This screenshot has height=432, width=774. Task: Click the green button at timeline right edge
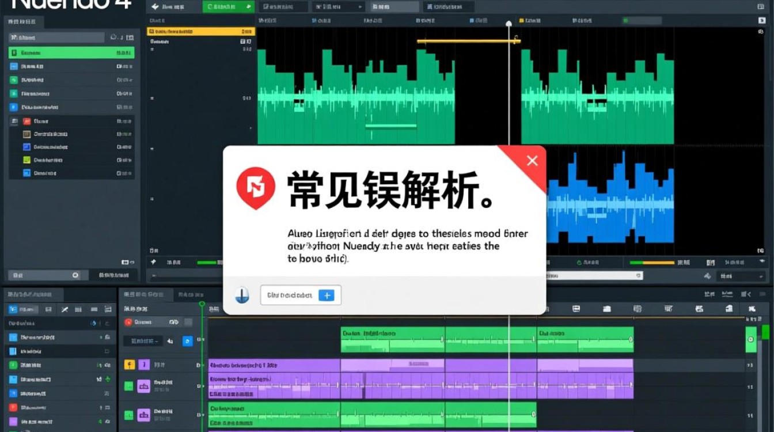pyautogui.click(x=750, y=340)
